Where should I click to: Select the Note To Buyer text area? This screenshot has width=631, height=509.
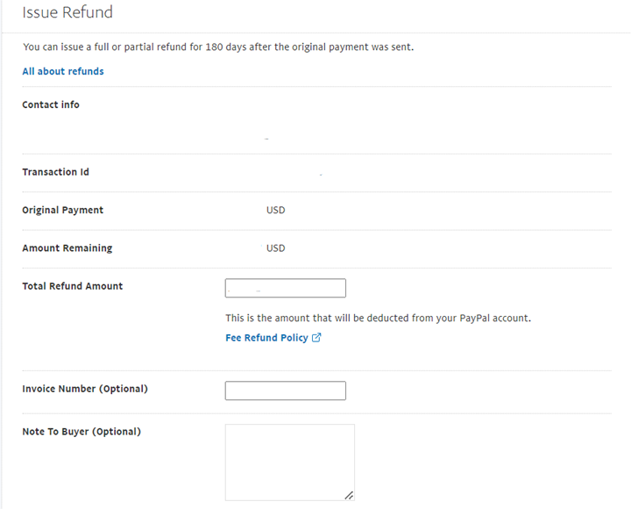tap(290, 462)
